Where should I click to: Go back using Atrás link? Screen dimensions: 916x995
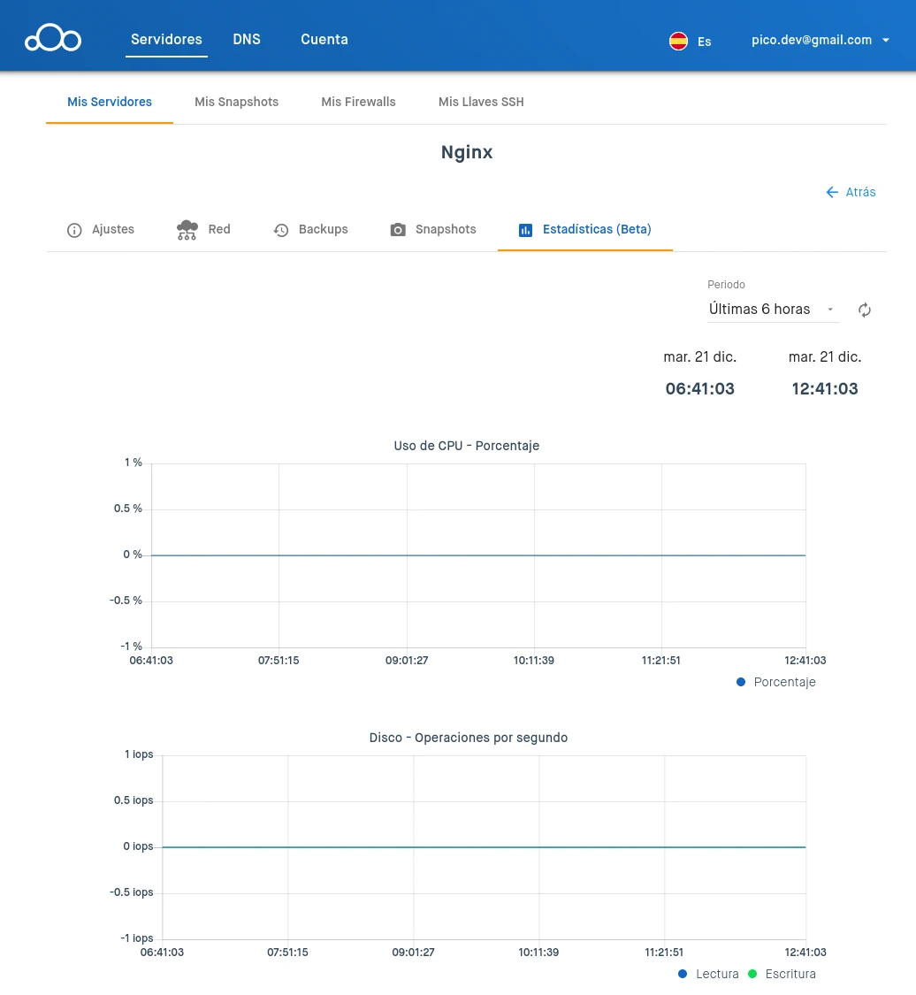(851, 192)
